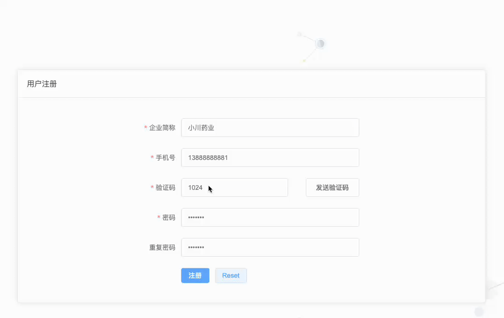Click the red asterisk beside 密码
This screenshot has height=318, width=504.
click(159, 218)
